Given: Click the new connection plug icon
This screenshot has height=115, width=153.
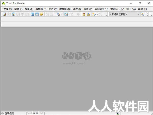Looking at the screenshot, I should [94, 14].
